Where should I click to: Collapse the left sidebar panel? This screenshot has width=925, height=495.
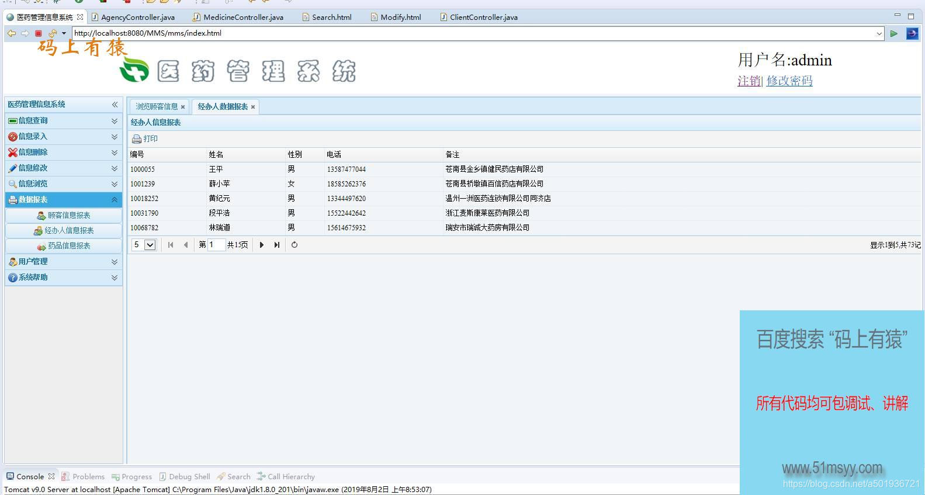click(x=115, y=105)
